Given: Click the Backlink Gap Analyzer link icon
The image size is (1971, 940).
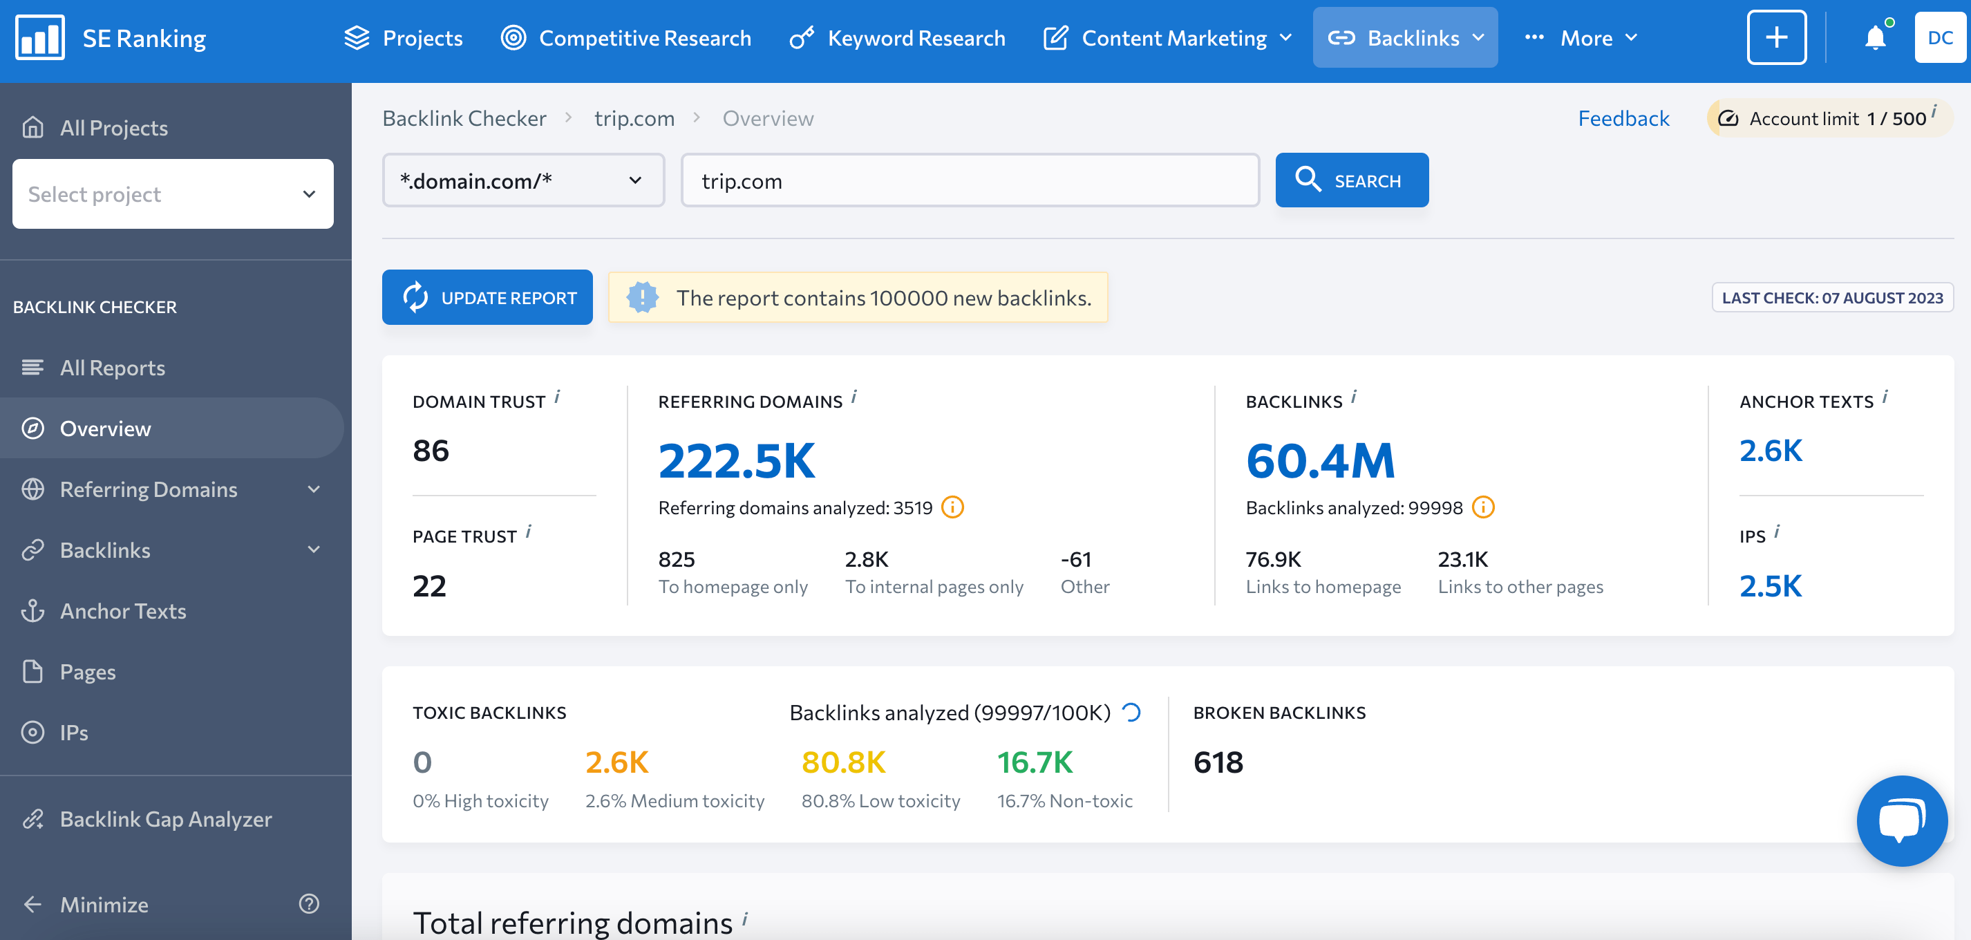Looking at the screenshot, I should click(x=32, y=819).
